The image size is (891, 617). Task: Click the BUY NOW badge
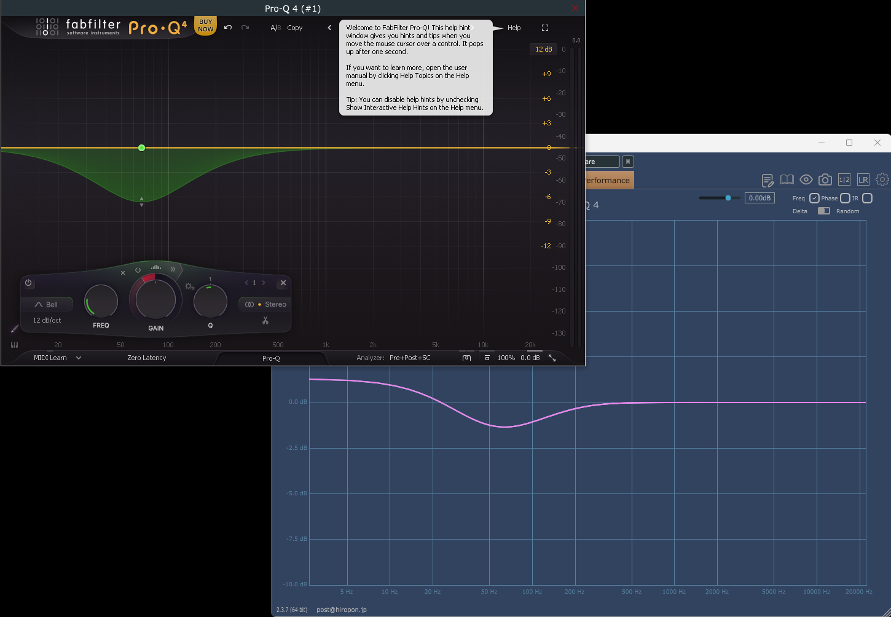click(x=206, y=26)
